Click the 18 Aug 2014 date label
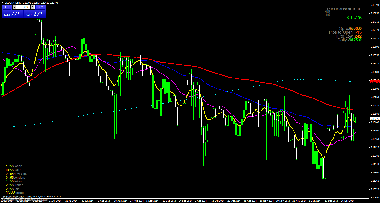 point(120,201)
